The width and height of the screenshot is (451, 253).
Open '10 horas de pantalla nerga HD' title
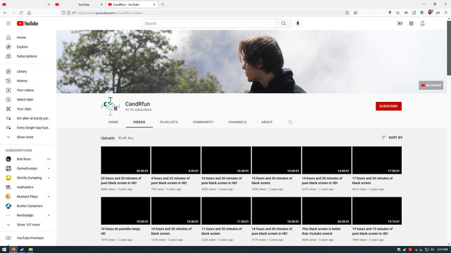click(121, 231)
